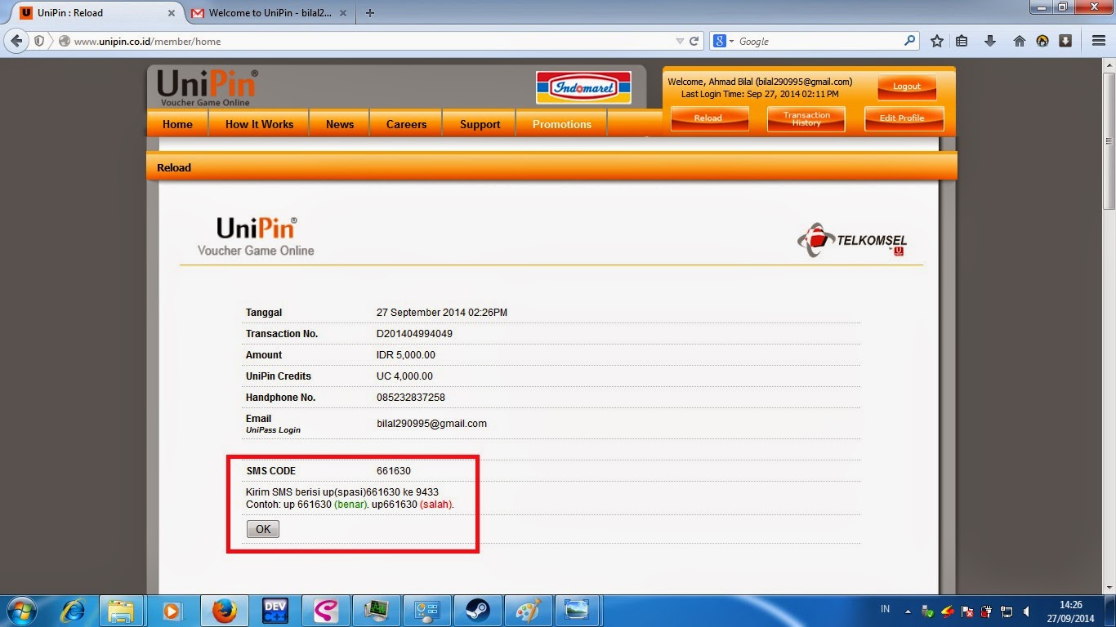Close the Welcome to UniPin tab
This screenshot has width=1116, height=627.
(342, 13)
